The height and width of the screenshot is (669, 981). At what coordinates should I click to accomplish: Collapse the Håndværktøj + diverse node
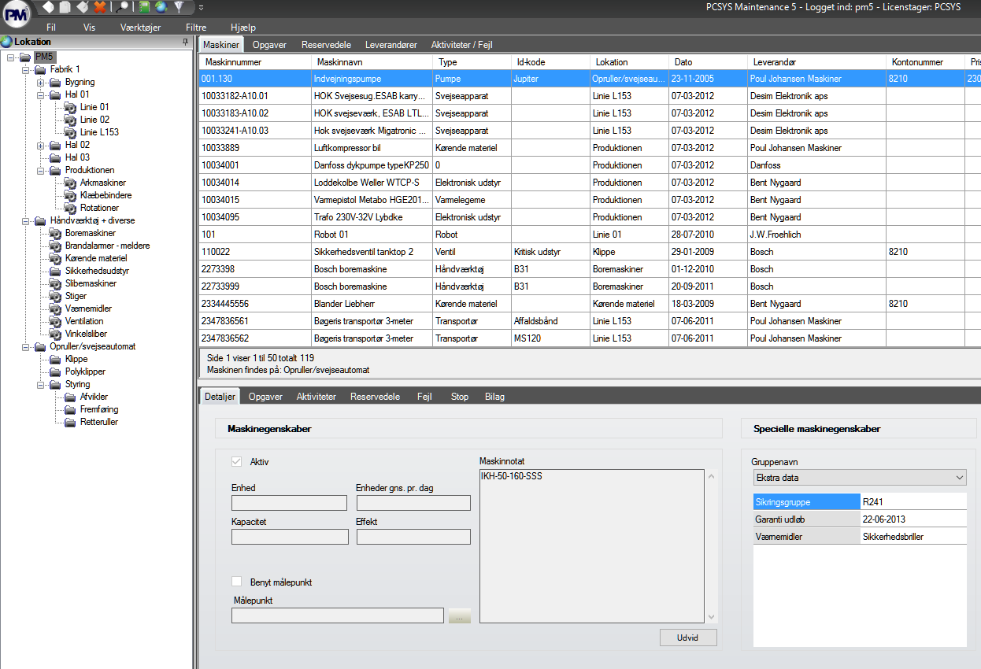(x=26, y=220)
